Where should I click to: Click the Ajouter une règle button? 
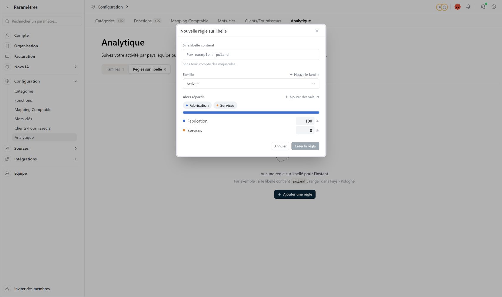tap(295, 194)
